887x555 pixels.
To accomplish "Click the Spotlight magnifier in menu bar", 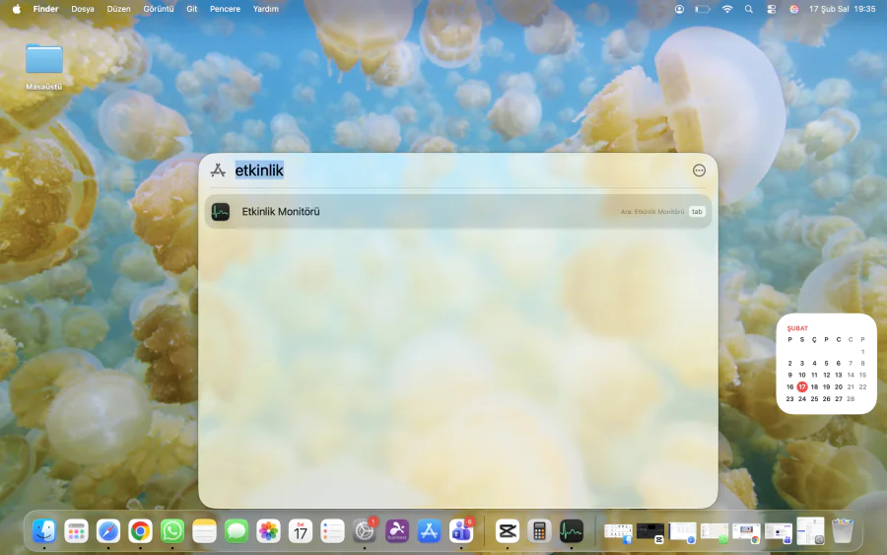I will (749, 9).
